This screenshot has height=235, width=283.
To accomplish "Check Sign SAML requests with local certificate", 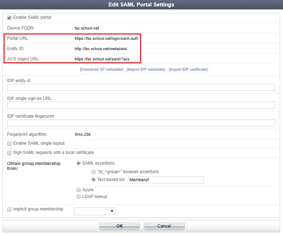I will 10,153.
